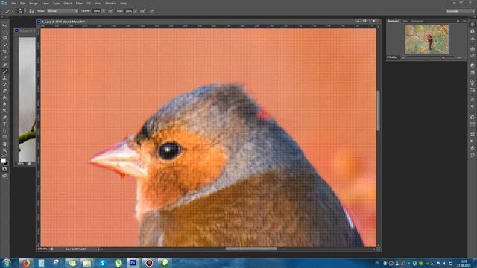477x268 pixels.
Task: Toggle the Brush panel from the options bar
Action: [x=31, y=11]
